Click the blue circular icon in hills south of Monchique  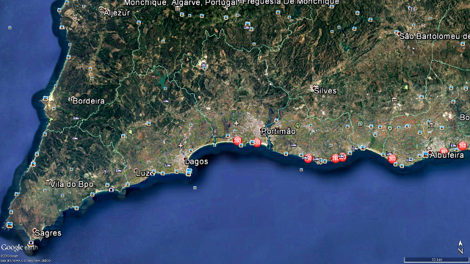click(x=204, y=65)
